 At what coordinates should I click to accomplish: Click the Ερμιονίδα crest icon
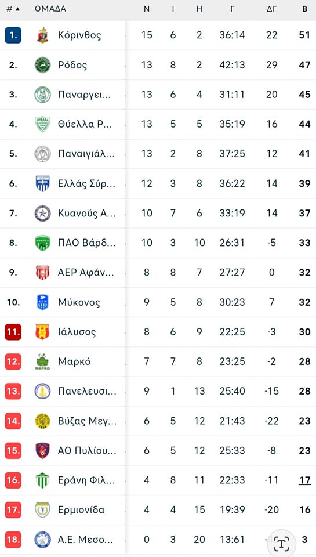pos(42,510)
